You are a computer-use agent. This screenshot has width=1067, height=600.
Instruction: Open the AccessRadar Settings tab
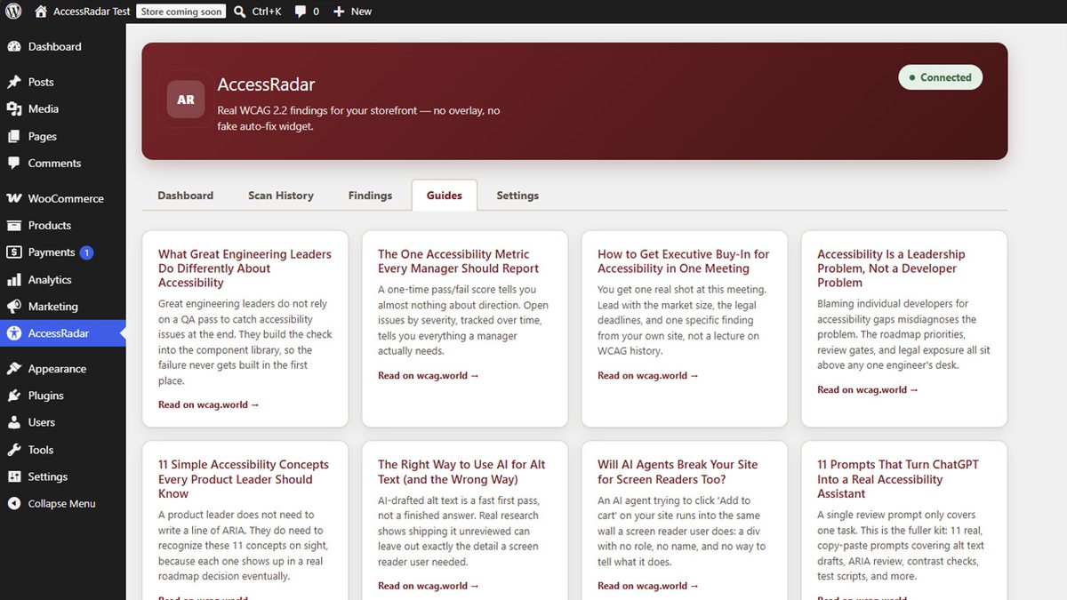tap(517, 196)
